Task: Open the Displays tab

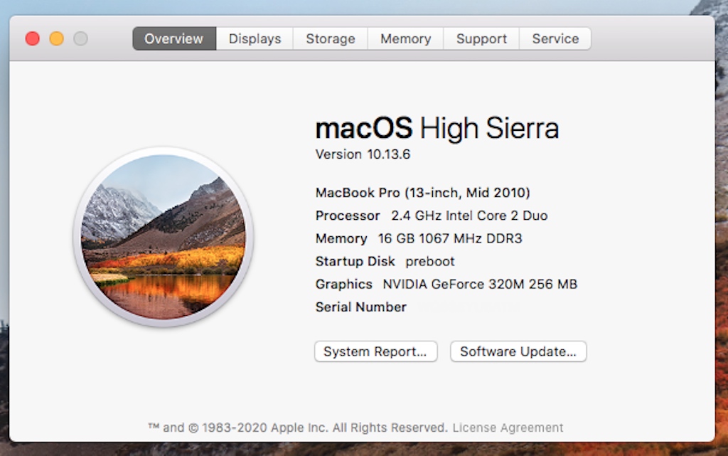Action: 255,38
